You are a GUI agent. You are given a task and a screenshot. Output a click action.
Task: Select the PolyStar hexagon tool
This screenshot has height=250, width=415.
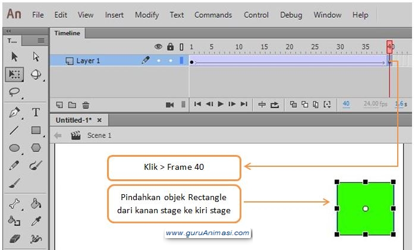click(x=36, y=148)
